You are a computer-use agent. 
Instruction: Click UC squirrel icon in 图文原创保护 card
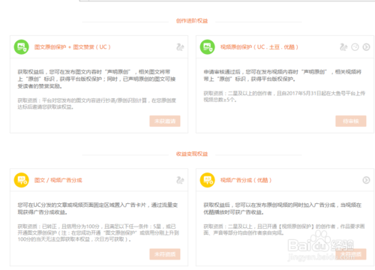pyautogui.click(x=180, y=47)
